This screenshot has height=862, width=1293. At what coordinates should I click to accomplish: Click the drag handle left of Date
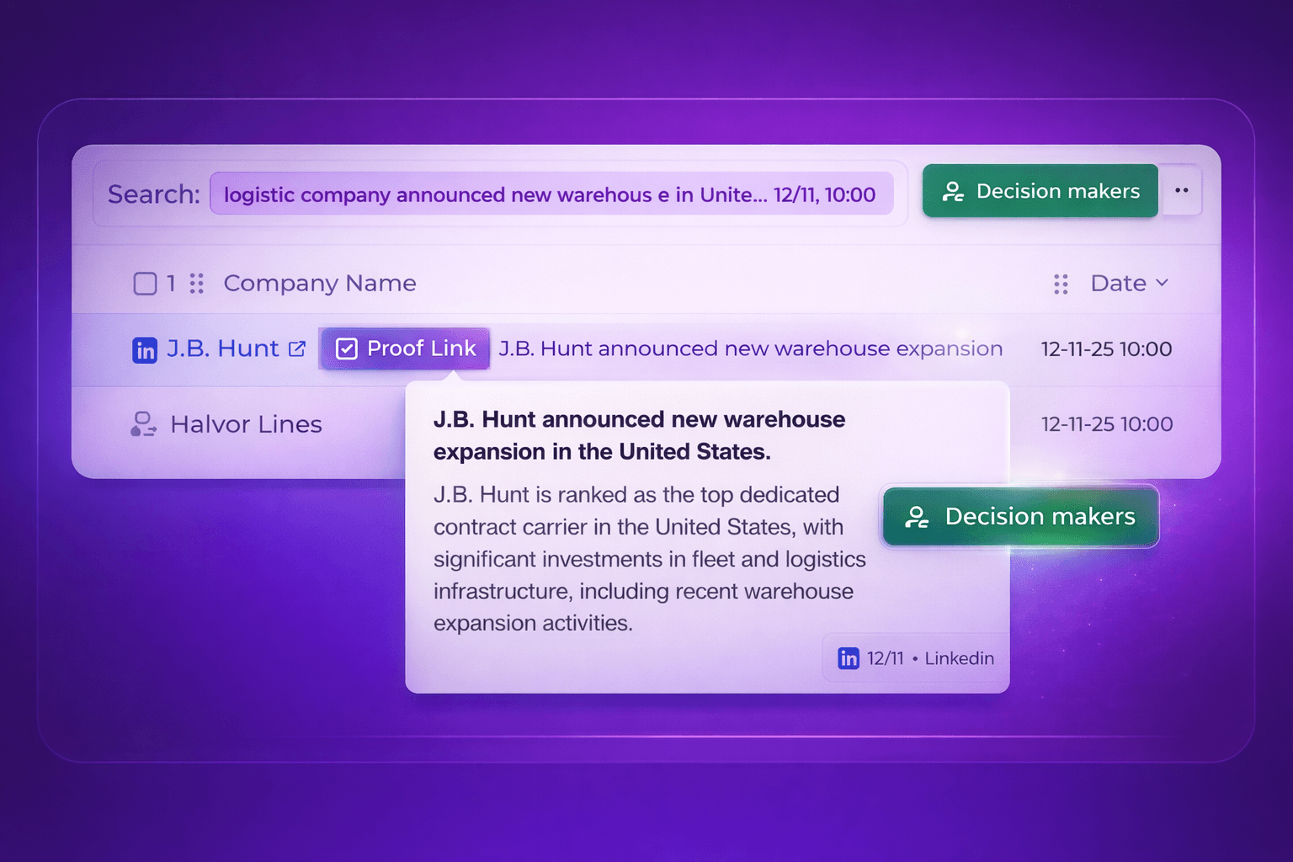click(1061, 284)
